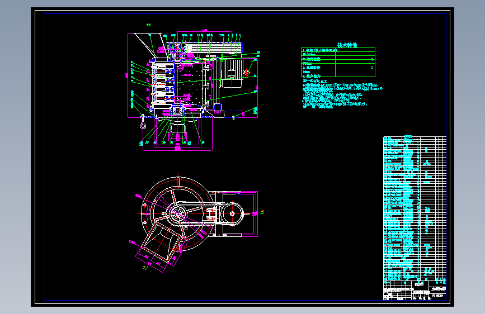
Task: Select the cyan parts list table
Action: pos(415,208)
